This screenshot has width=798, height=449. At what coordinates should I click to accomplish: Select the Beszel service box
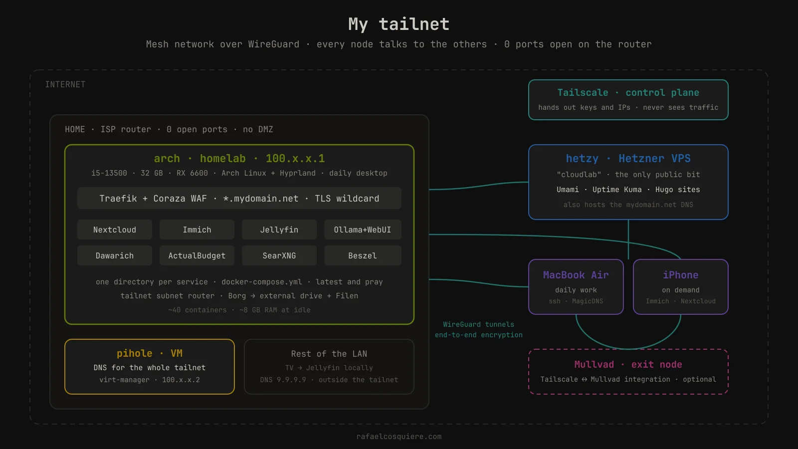click(x=363, y=255)
